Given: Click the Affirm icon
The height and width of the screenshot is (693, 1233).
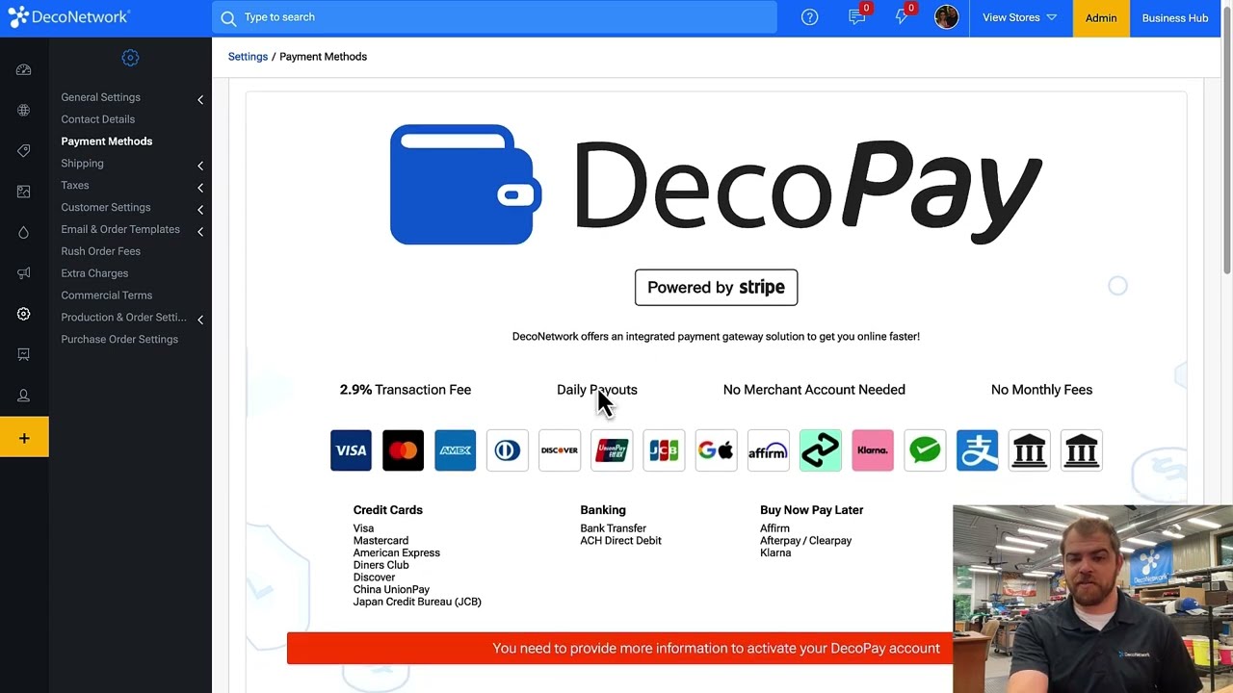Looking at the screenshot, I should tap(768, 450).
